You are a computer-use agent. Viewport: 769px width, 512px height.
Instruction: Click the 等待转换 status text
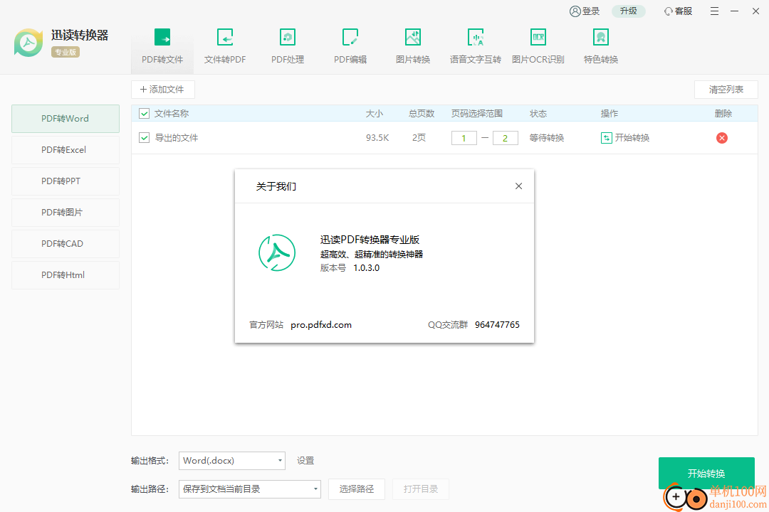click(x=547, y=138)
